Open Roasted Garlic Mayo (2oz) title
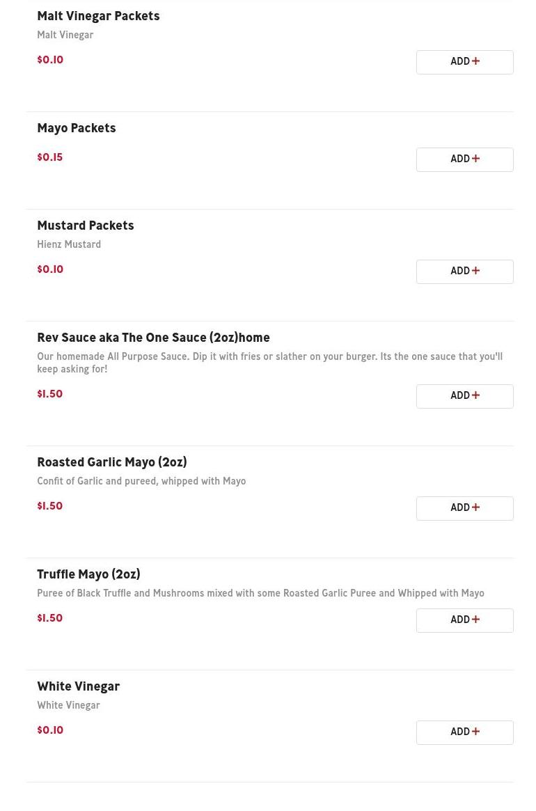The width and height of the screenshot is (536, 811). click(112, 463)
